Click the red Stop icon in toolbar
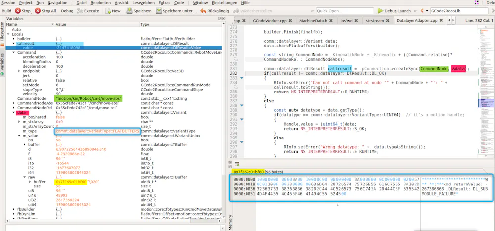Screen dimensions: 495x231 tap(17, 11)
